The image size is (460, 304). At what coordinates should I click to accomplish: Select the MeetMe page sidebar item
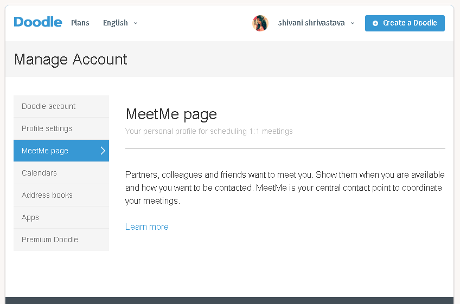tap(45, 151)
